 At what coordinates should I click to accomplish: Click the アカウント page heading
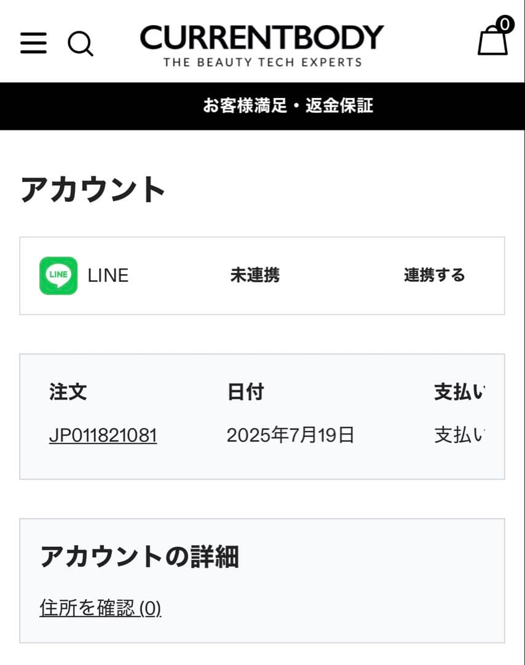point(93,189)
